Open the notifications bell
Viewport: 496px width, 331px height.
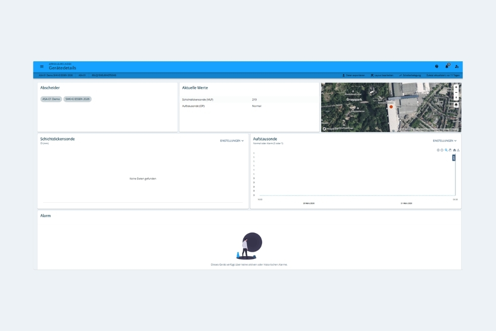point(447,66)
